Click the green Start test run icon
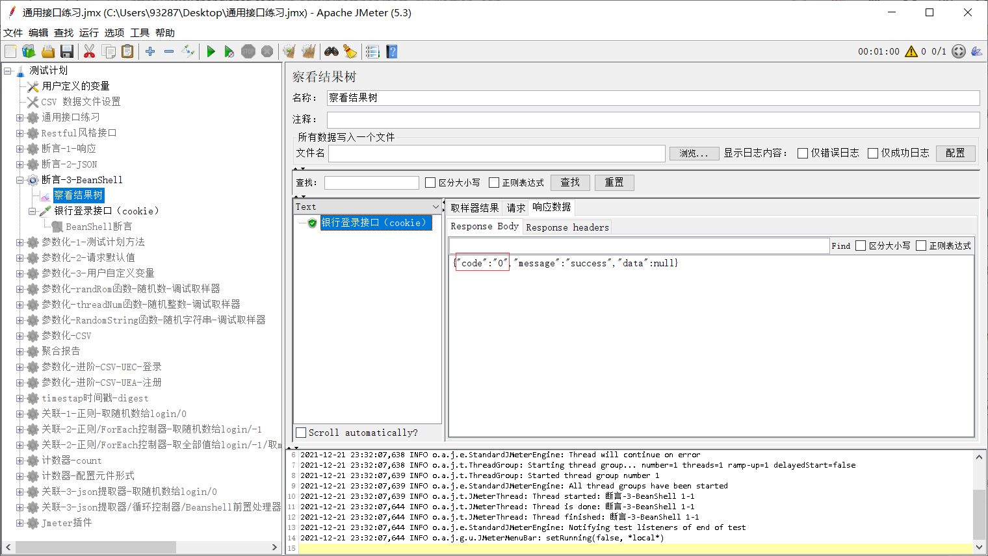Screen dimensions: 988x556 pyautogui.click(x=211, y=51)
